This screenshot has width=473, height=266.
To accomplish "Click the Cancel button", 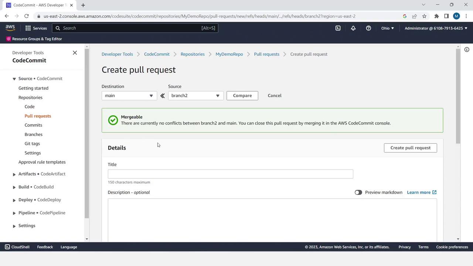I will point(275,96).
